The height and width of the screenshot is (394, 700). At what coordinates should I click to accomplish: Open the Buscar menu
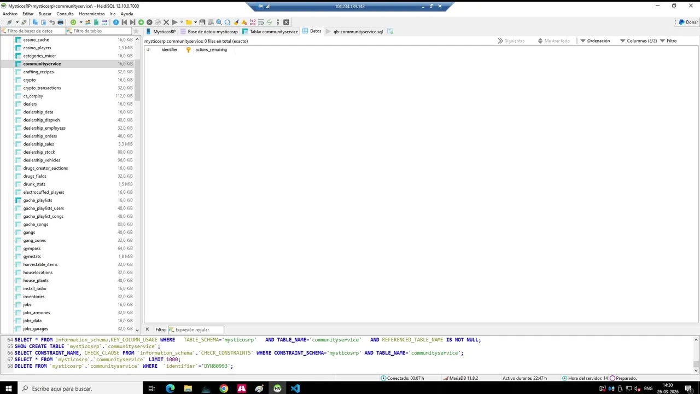45,14
